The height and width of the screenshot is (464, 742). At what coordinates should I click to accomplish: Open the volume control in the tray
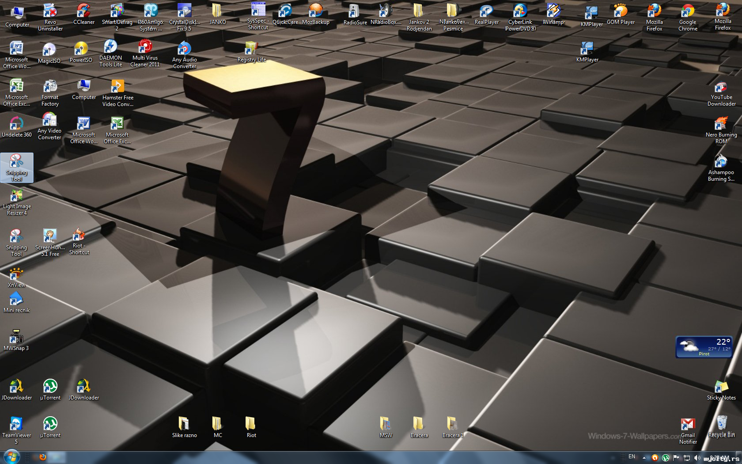pyautogui.click(x=697, y=458)
